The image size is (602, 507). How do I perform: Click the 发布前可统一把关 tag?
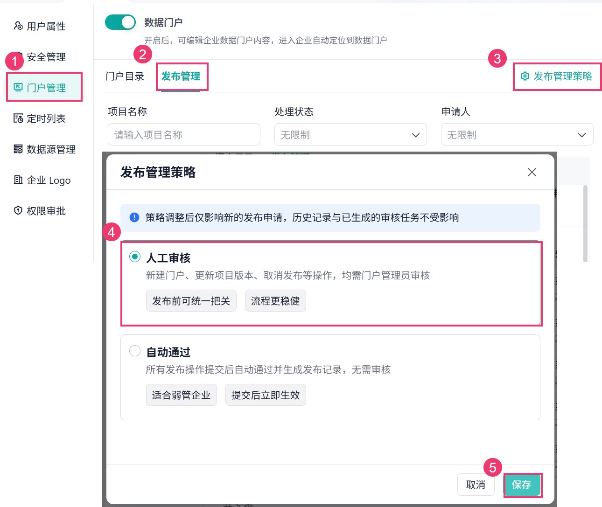(x=191, y=301)
